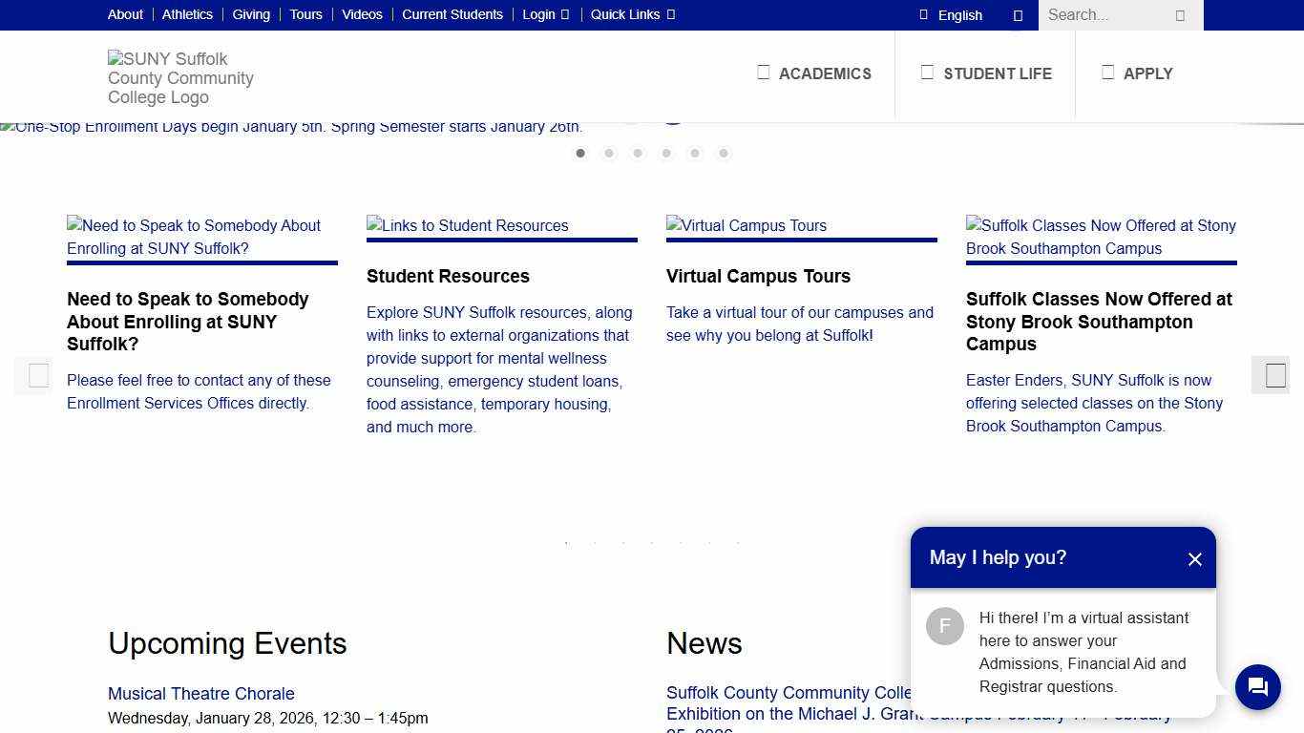Open the Academics menu

(x=814, y=73)
